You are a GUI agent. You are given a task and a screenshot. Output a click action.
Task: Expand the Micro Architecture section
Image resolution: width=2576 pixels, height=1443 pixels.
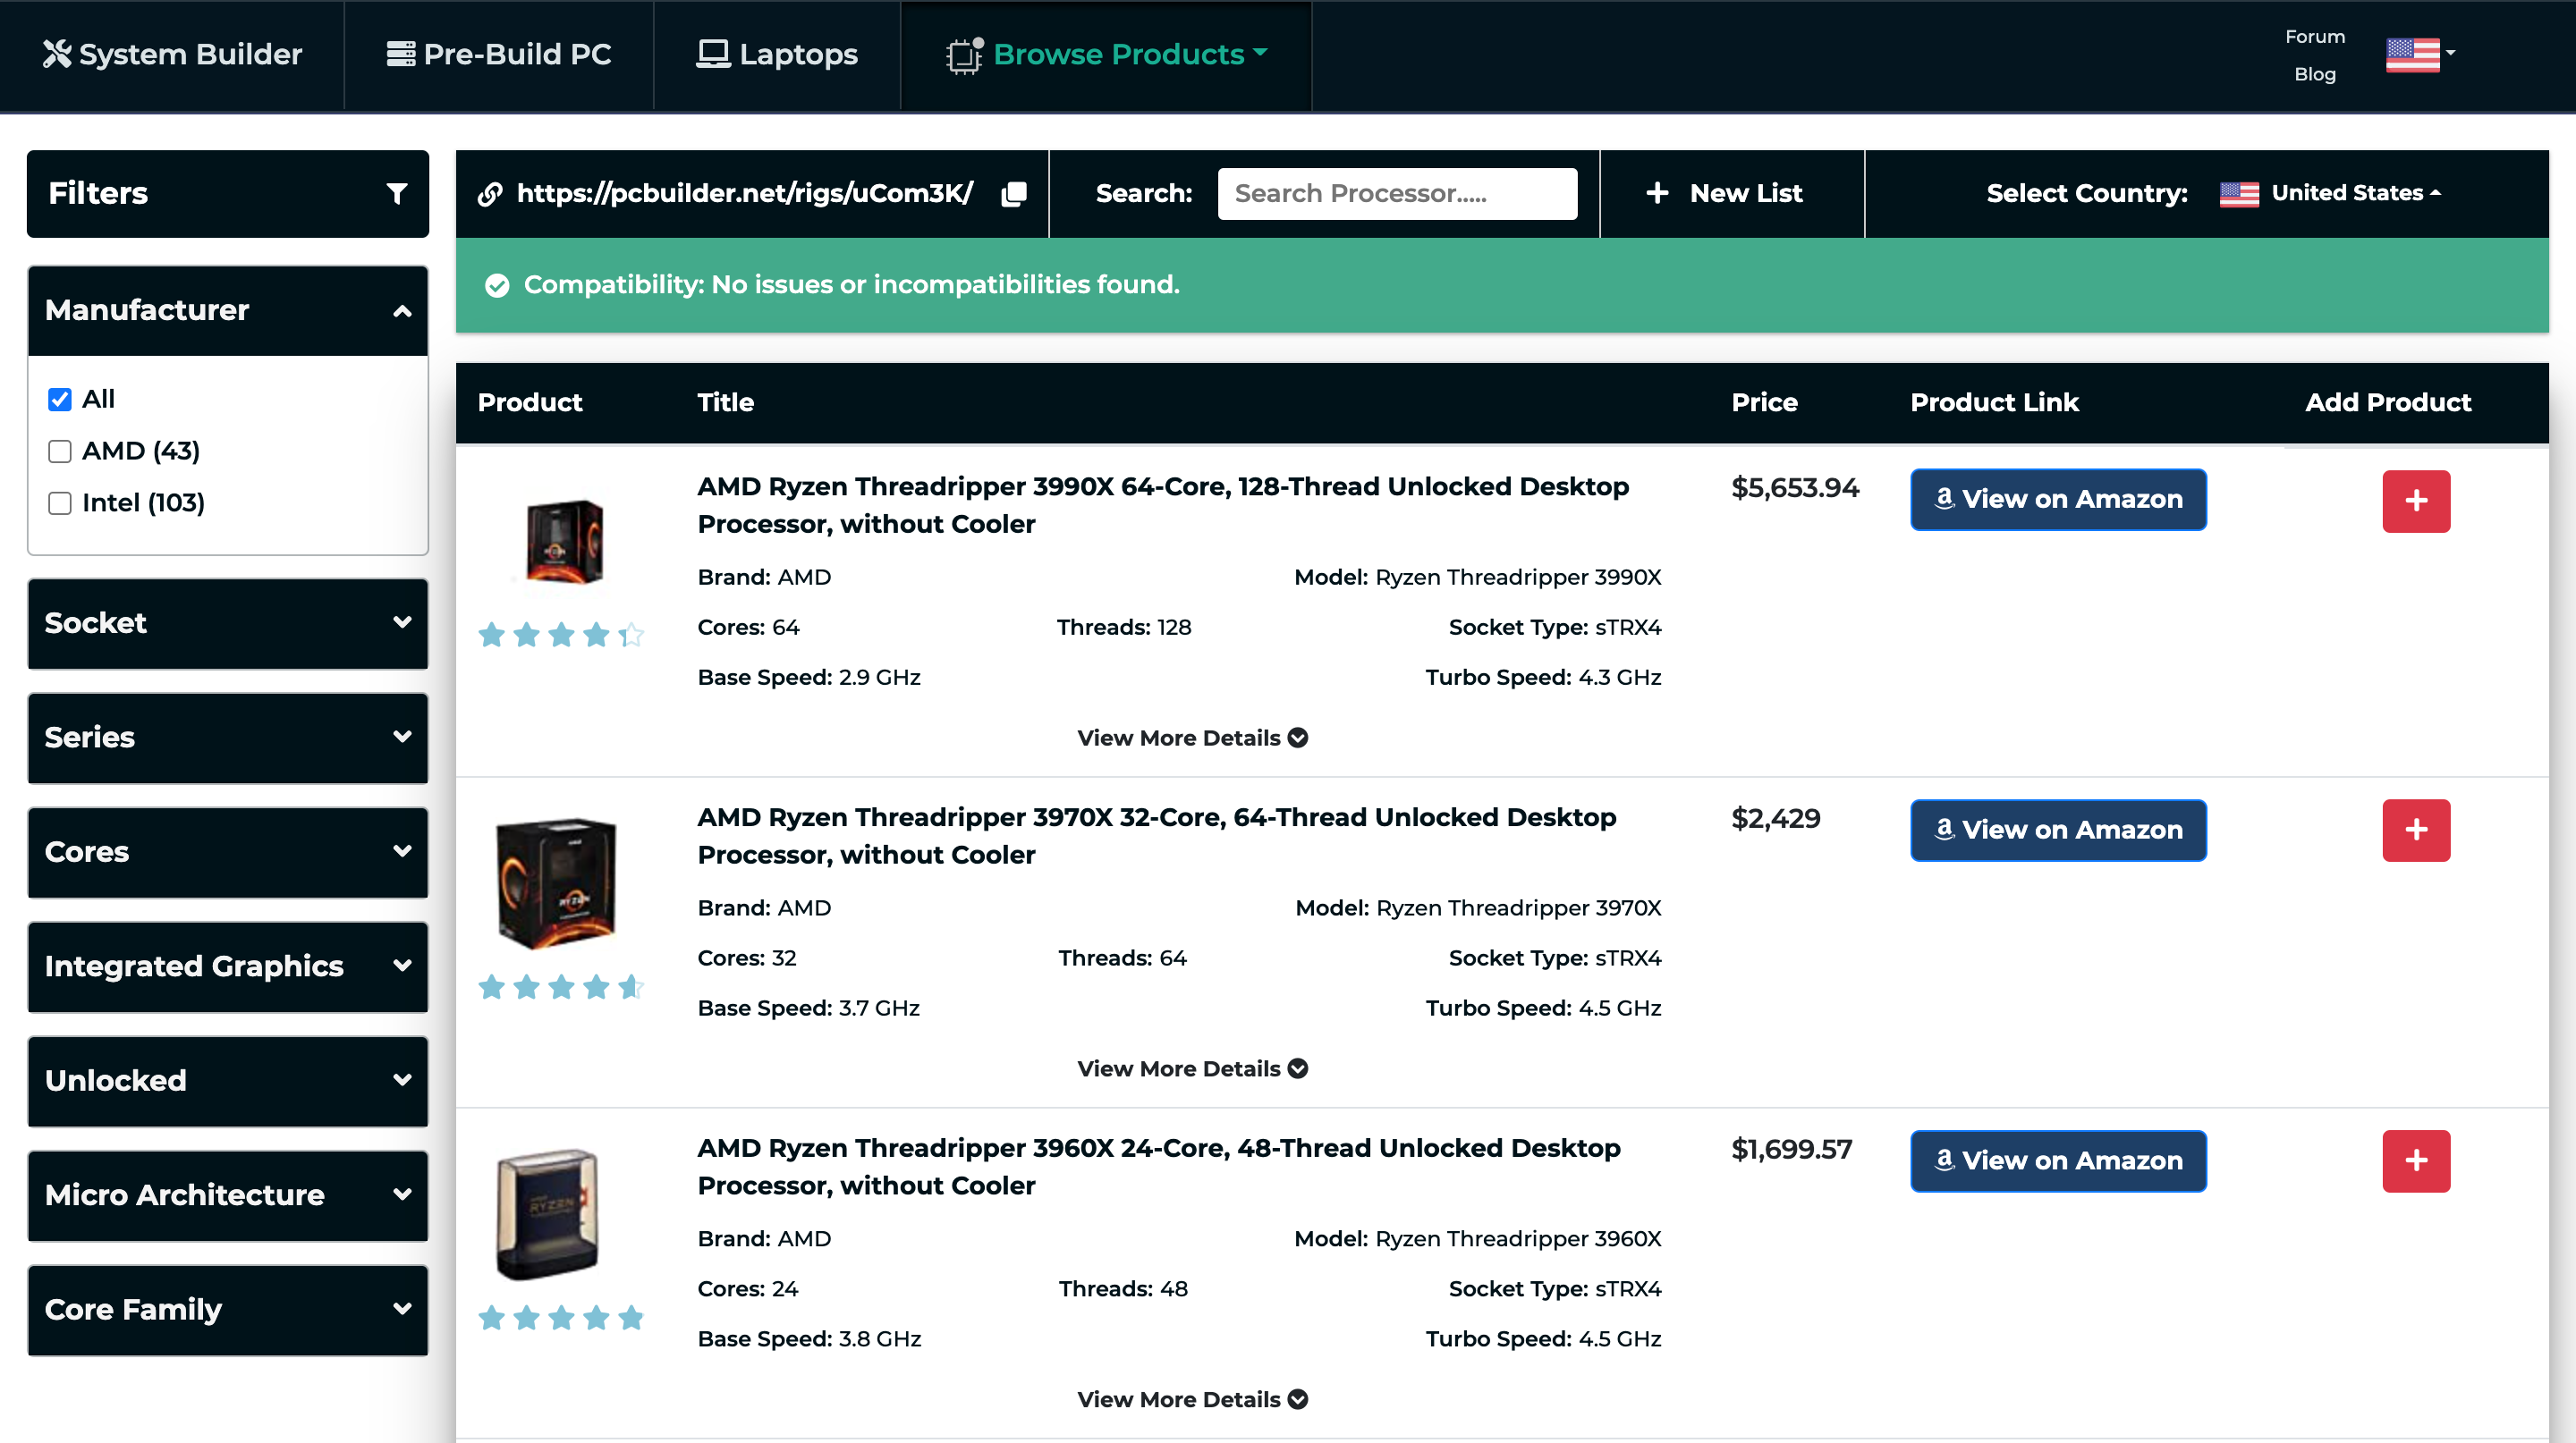tap(226, 1194)
